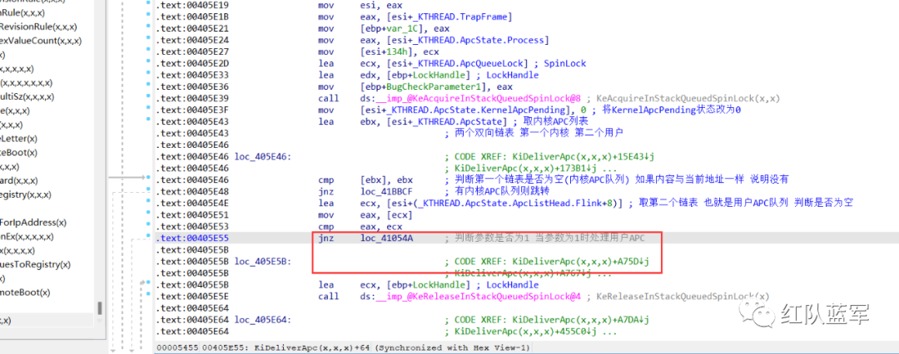Select the 'uesToRegistry(x)' function entry
This screenshot has height=354, width=899.
(36, 264)
